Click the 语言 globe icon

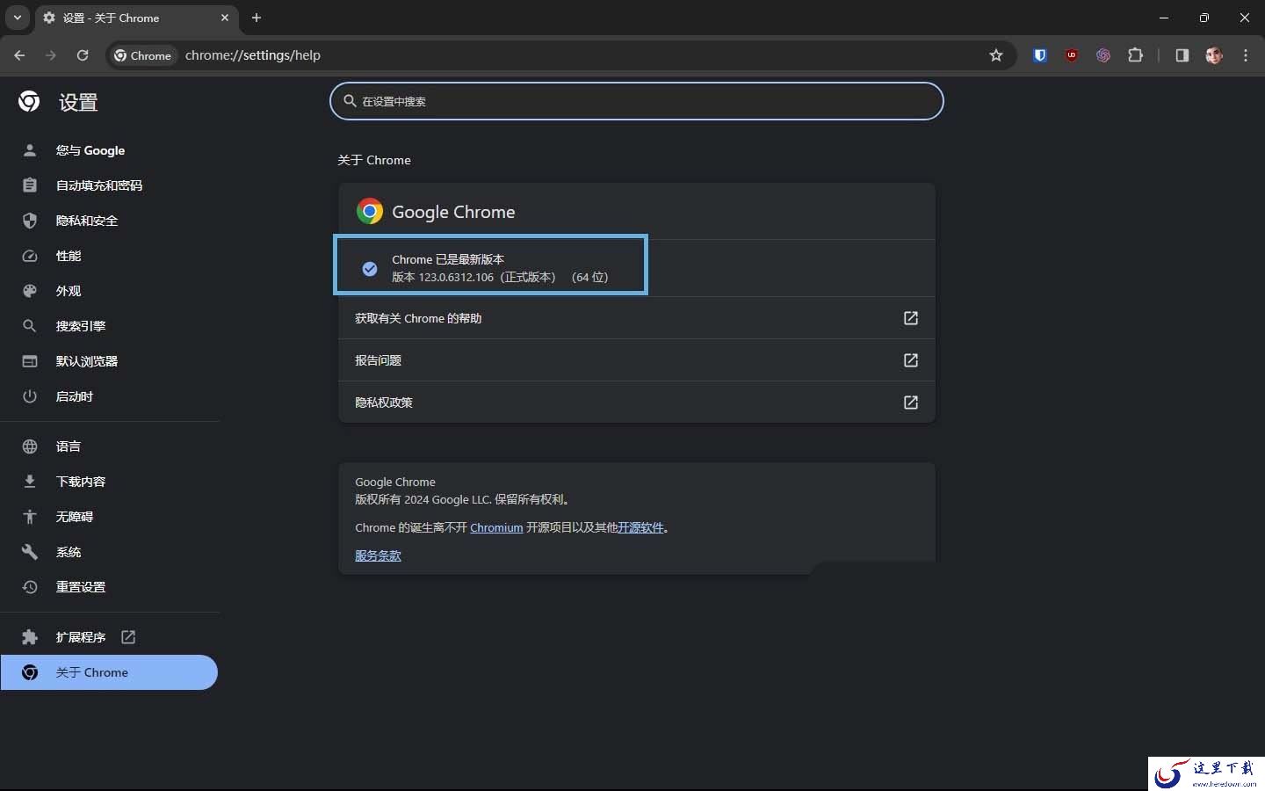click(30, 446)
